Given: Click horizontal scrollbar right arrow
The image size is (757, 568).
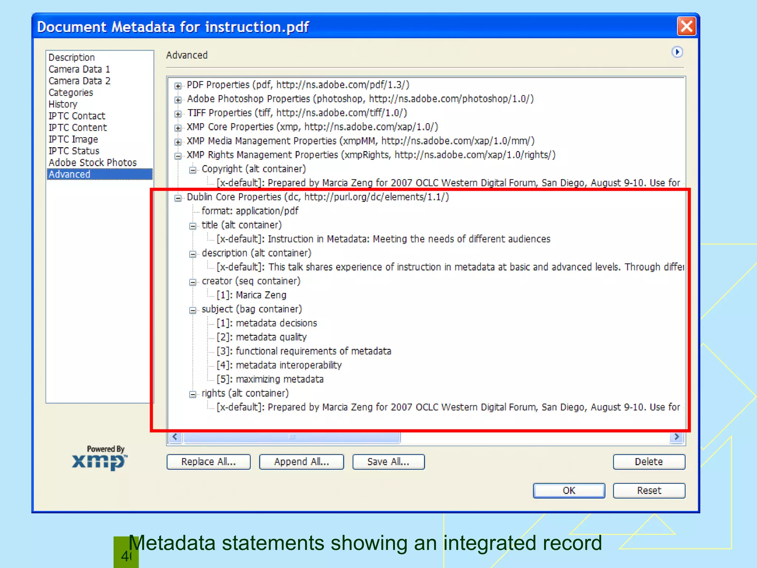Looking at the screenshot, I should (x=676, y=437).
